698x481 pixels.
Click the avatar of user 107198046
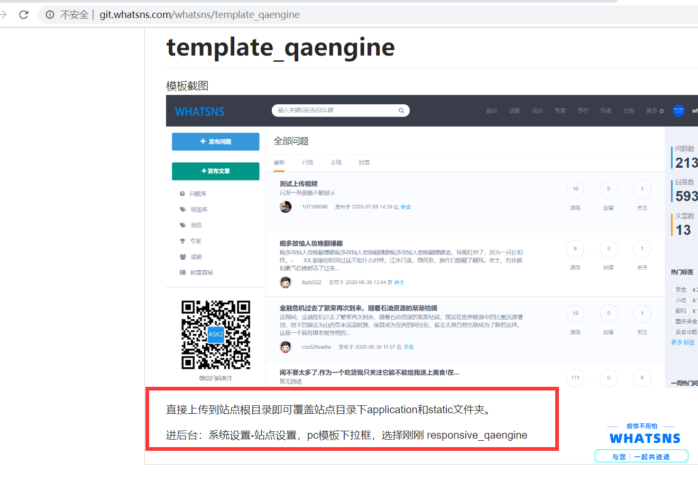(x=286, y=207)
